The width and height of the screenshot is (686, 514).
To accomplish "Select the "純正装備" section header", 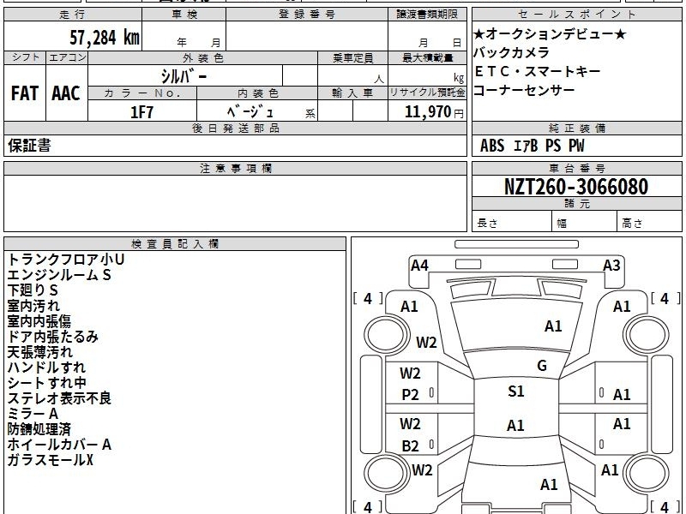I will pos(576,128).
